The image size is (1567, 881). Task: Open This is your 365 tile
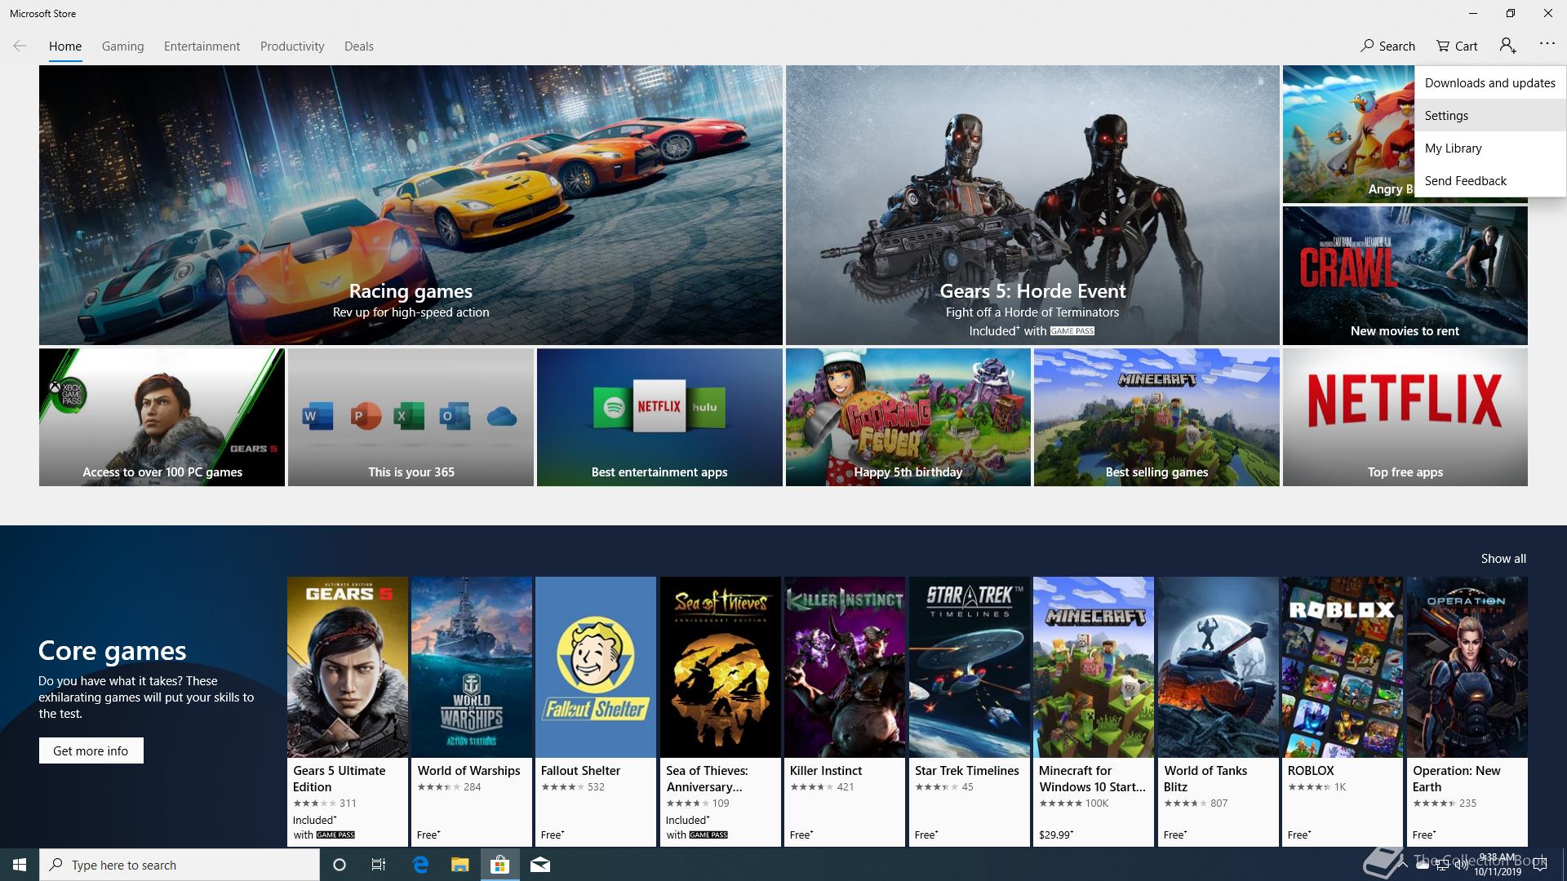[x=411, y=417]
